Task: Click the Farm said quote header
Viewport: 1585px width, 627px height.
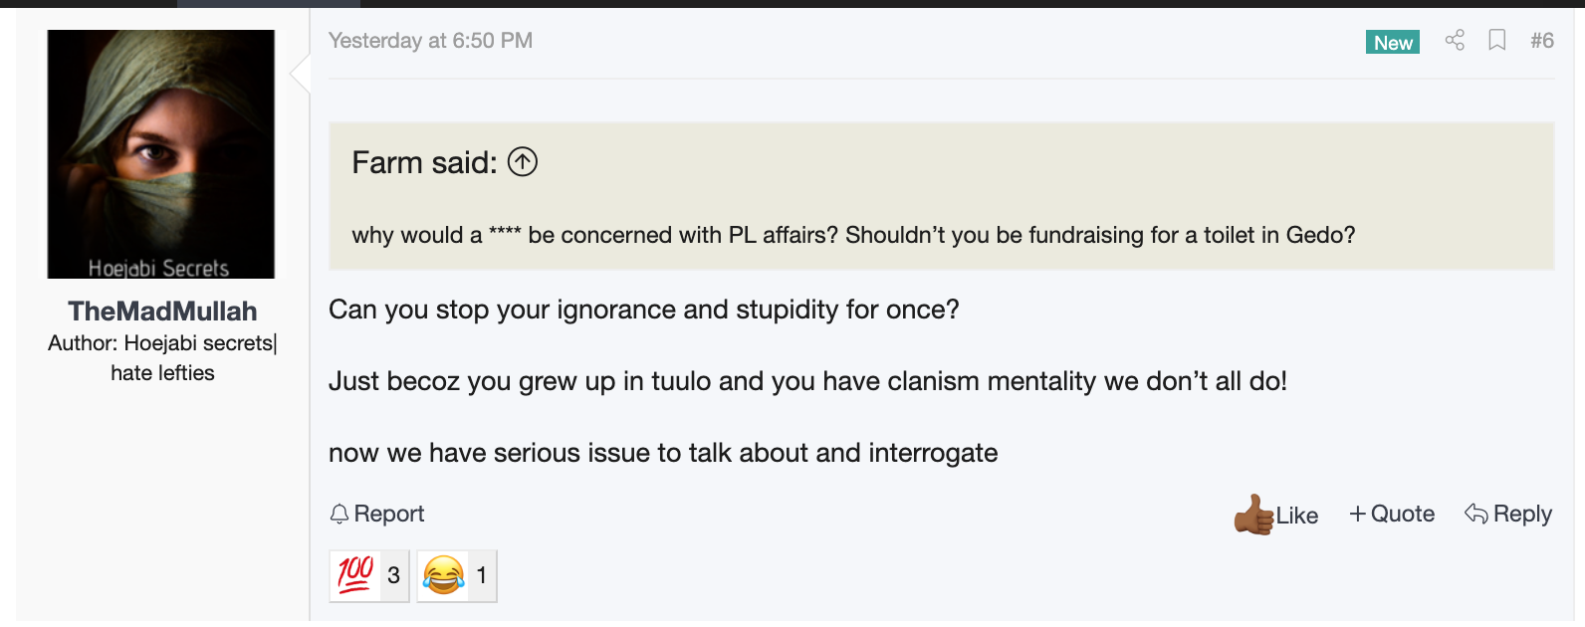Action: pyautogui.click(x=424, y=162)
